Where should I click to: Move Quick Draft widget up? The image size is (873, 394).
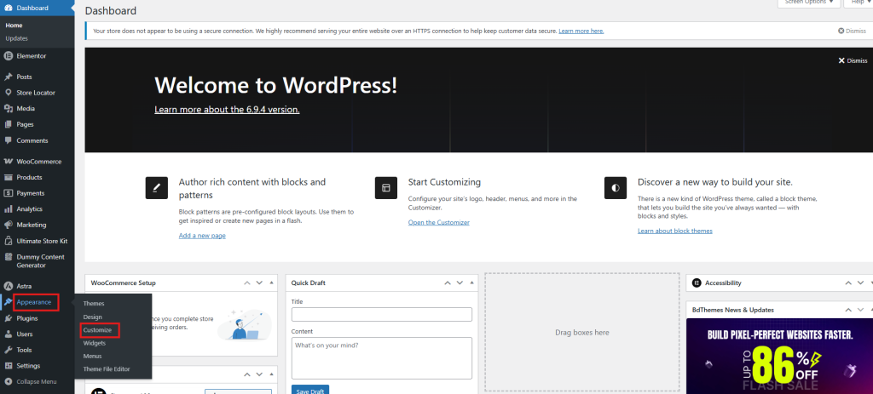point(447,283)
